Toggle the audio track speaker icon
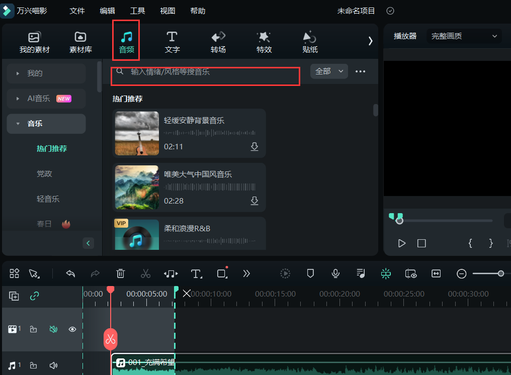511x375 pixels. [x=53, y=365]
